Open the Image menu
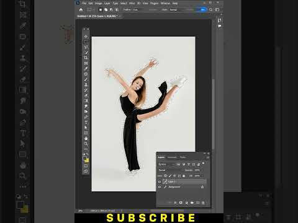The width and height of the screenshot is (298, 223). 99,3
